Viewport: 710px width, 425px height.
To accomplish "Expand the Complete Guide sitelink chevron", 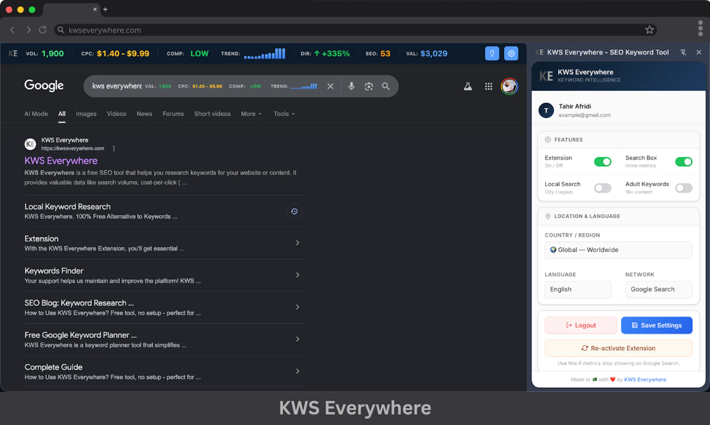I will click(297, 371).
